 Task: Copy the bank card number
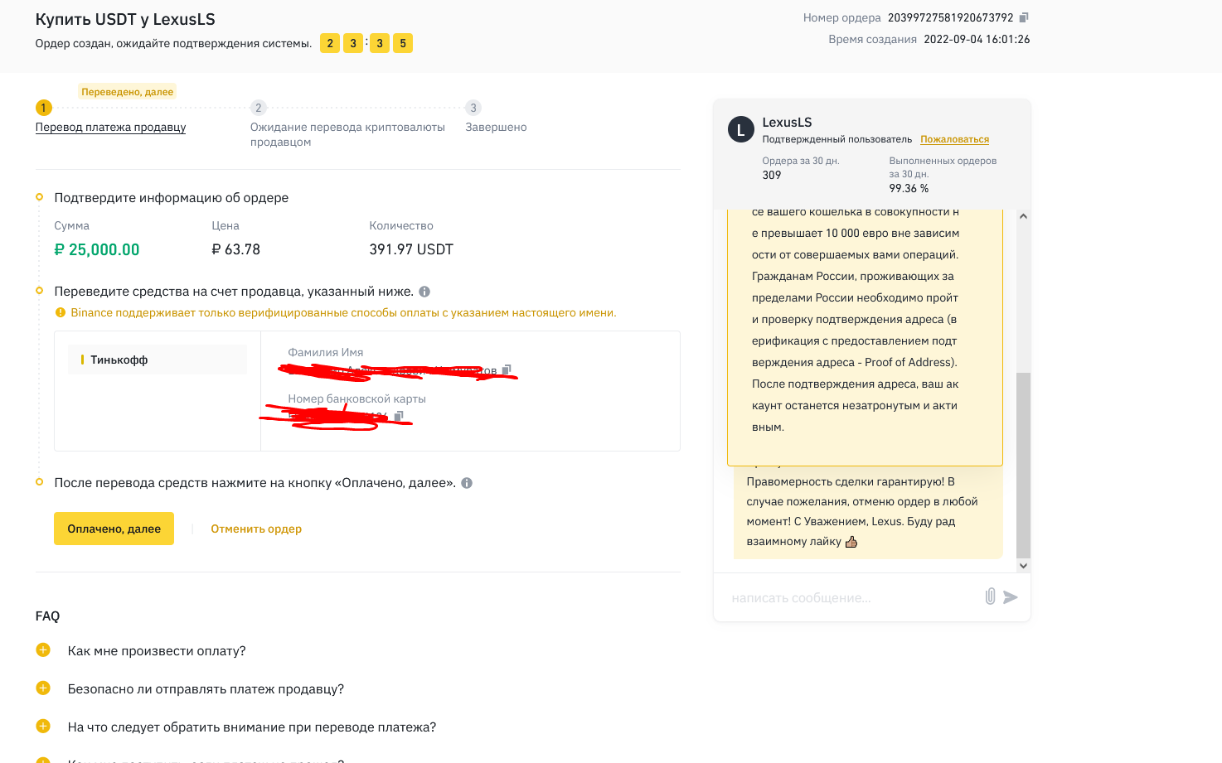[x=399, y=416]
